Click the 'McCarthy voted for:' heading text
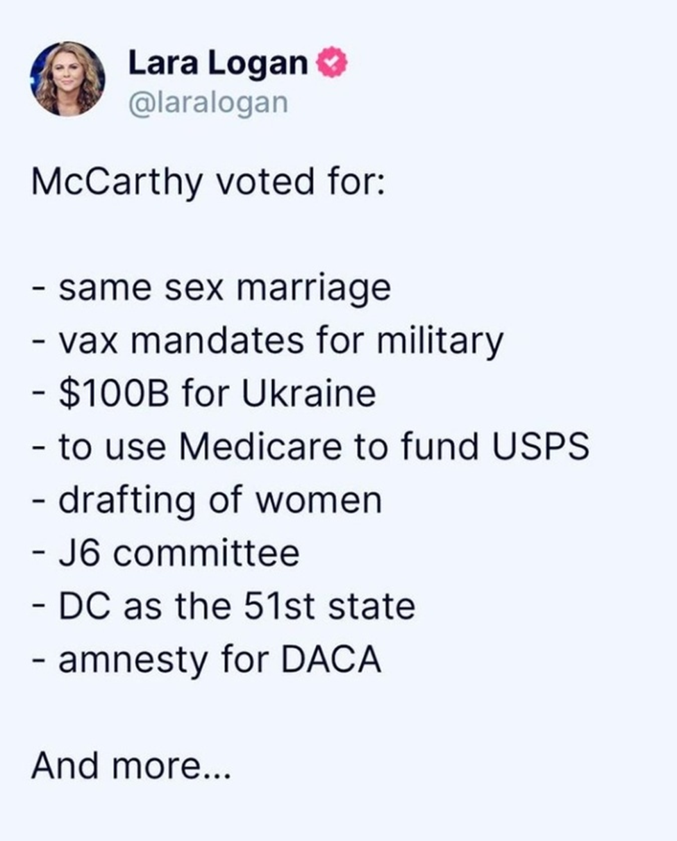Screen dimensions: 677x841 coord(207,183)
